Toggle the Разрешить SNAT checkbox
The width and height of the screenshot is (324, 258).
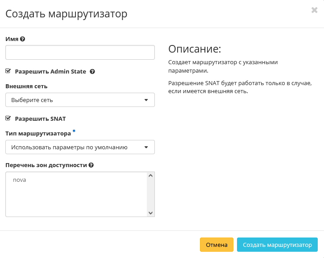click(x=8, y=118)
